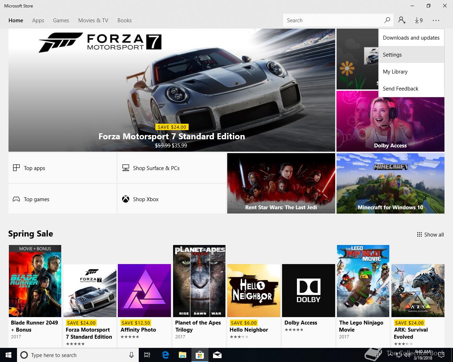This screenshot has width=453, height=362.
Task: Click the Top apps grid icon
Action: 16,168
